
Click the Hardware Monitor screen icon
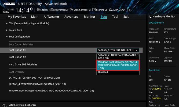pyautogui.click(x=151, y=17)
